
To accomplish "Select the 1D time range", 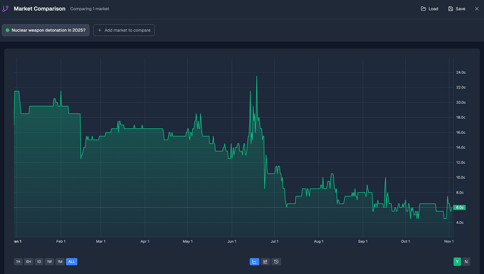I will pos(39,262).
